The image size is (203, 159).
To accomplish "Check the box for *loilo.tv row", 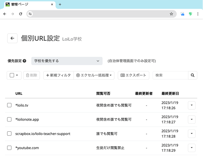I will pos(9,105).
